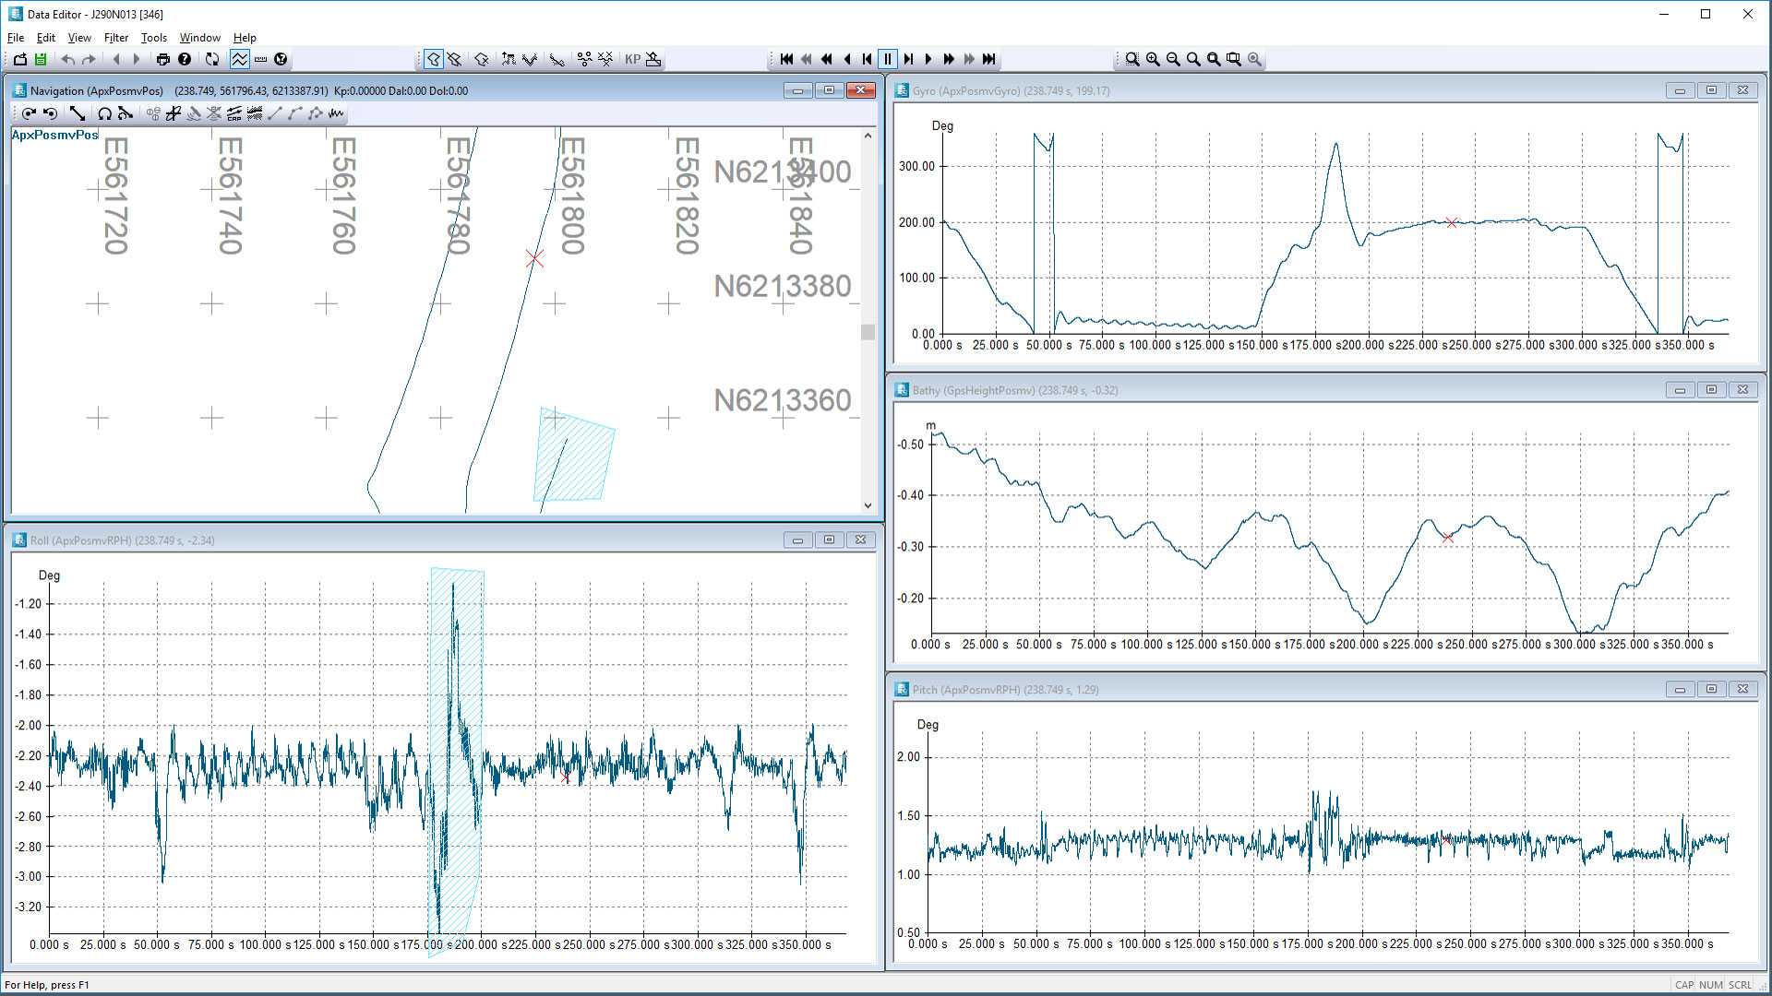Jump to the first record

coord(786,59)
